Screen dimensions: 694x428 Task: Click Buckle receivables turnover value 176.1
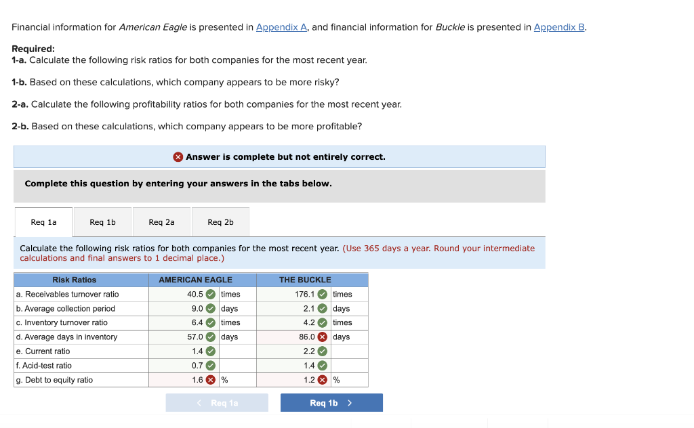(x=304, y=295)
